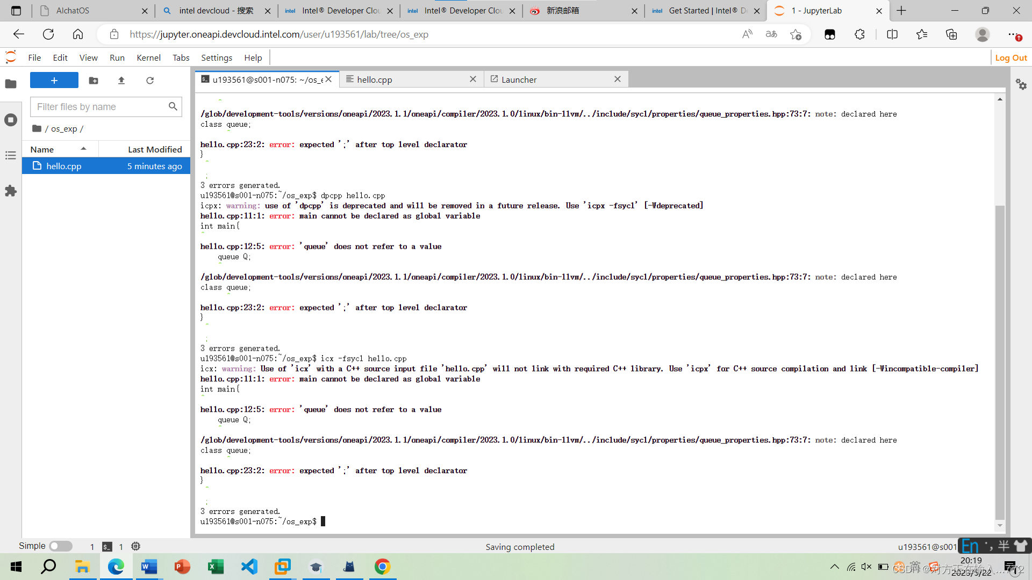This screenshot has width=1032, height=580.
Task: Open the Kernel menu
Action: pos(148,57)
